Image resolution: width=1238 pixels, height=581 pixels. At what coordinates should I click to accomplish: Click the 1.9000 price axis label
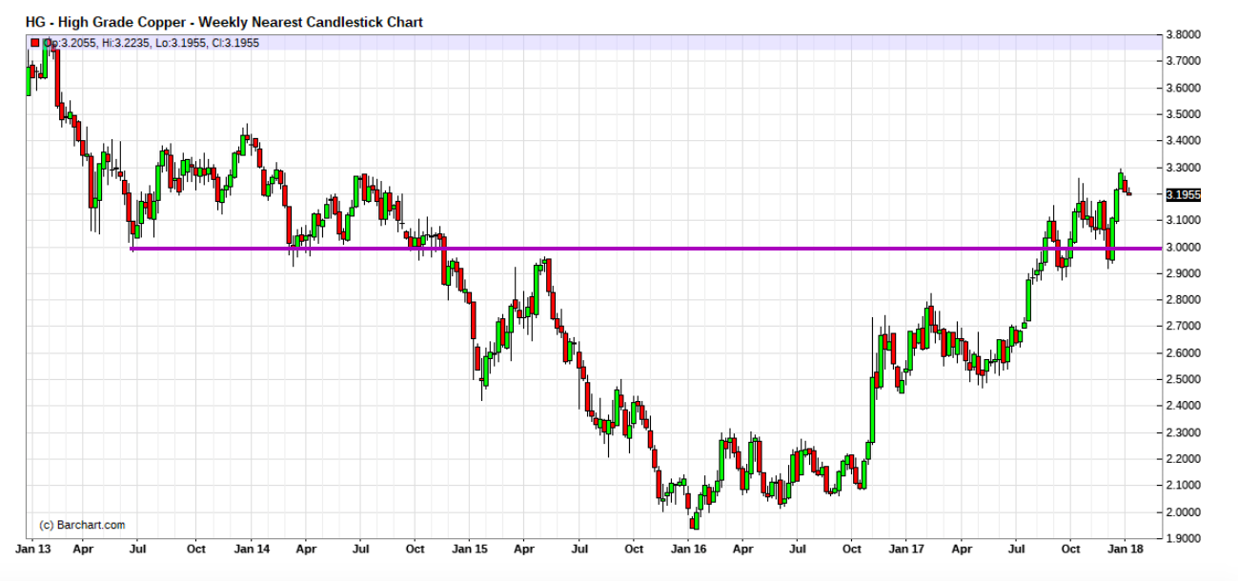tap(1184, 538)
